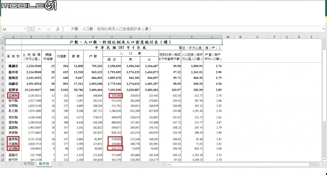Click population density cell 4,249.25

point(192,160)
